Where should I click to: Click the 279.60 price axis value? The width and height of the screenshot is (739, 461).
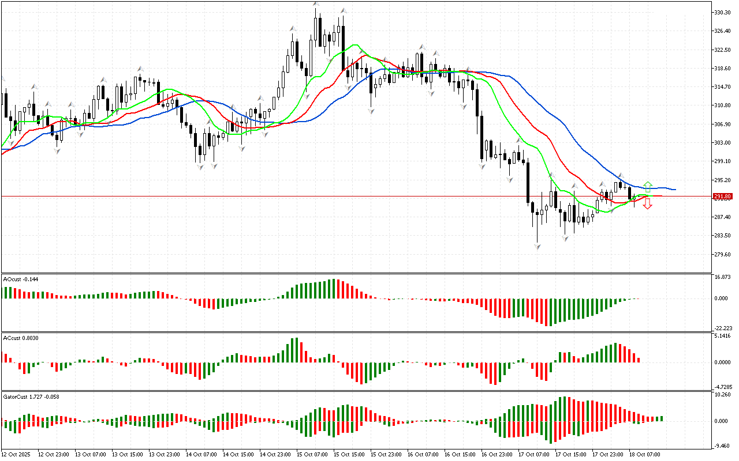coord(723,255)
